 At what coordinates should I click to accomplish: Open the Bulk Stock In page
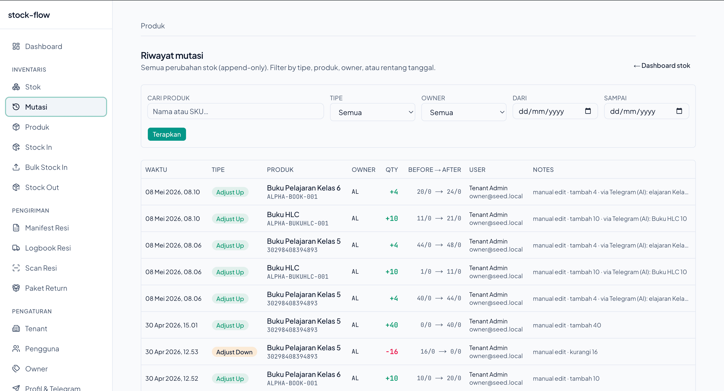pyautogui.click(x=56, y=167)
